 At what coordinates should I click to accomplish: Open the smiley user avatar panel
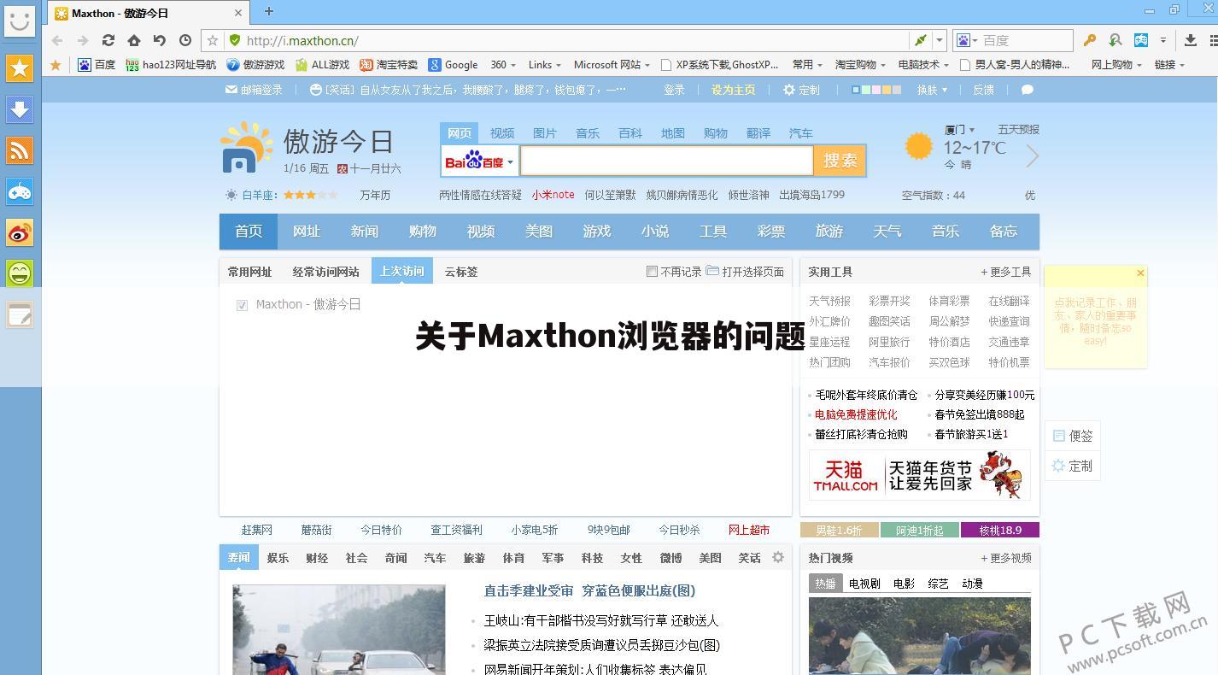coord(19,21)
